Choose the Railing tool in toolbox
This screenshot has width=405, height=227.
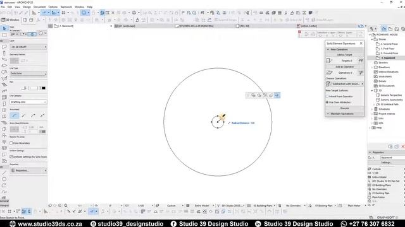4,91
